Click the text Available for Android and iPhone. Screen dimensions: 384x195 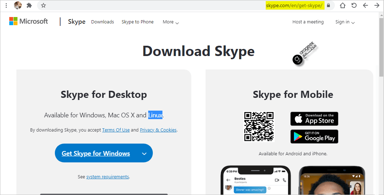[293, 154]
